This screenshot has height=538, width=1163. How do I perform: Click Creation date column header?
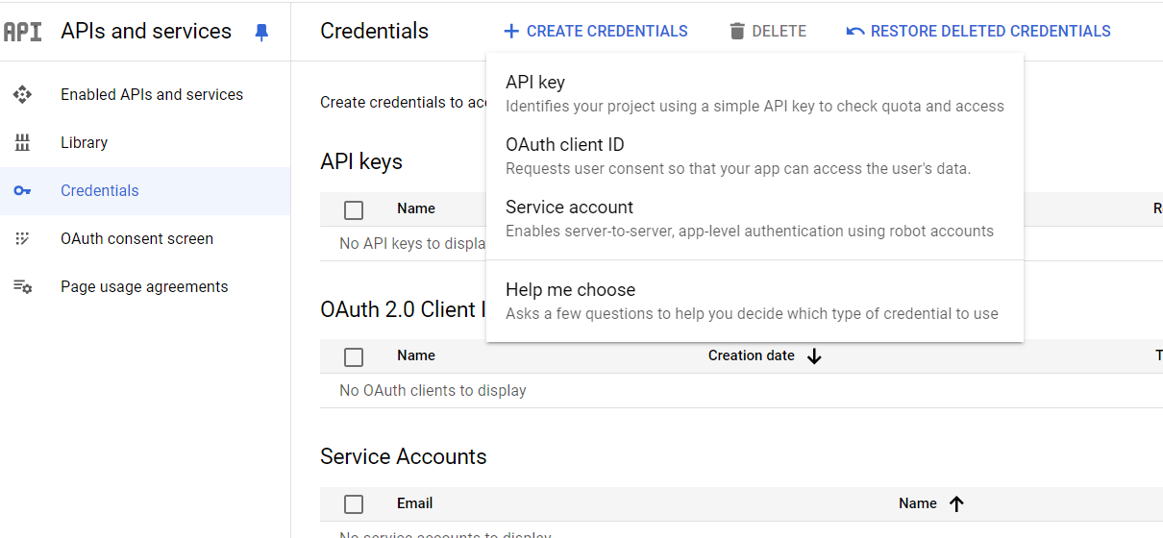(x=752, y=355)
